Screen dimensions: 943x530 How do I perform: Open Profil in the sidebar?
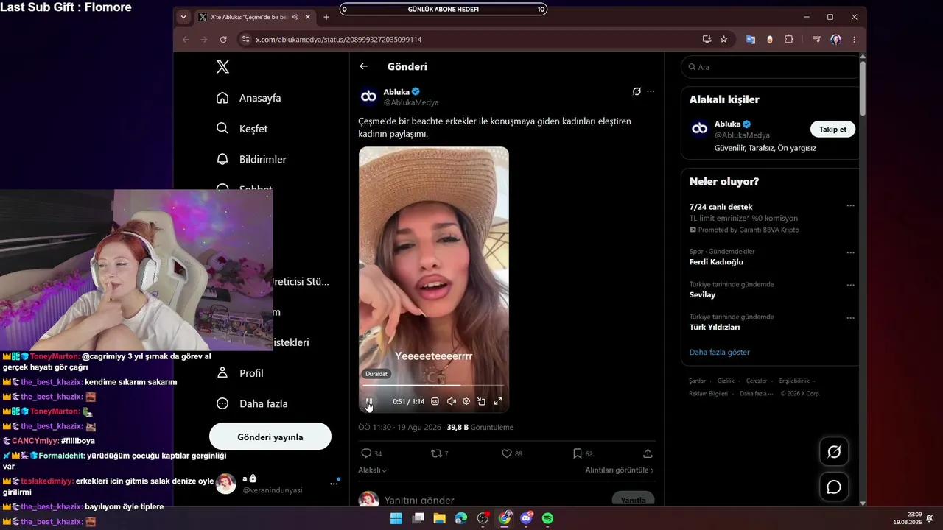click(x=240, y=373)
